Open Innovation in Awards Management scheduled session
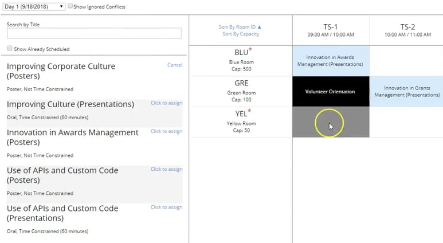The image size is (443, 243). coord(331,61)
